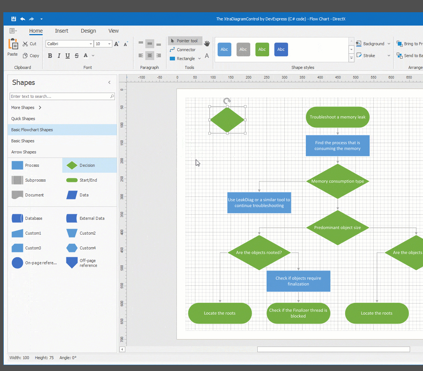
Task: Toggle bold formatting
Action: pyautogui.click(x=50, y=56)
